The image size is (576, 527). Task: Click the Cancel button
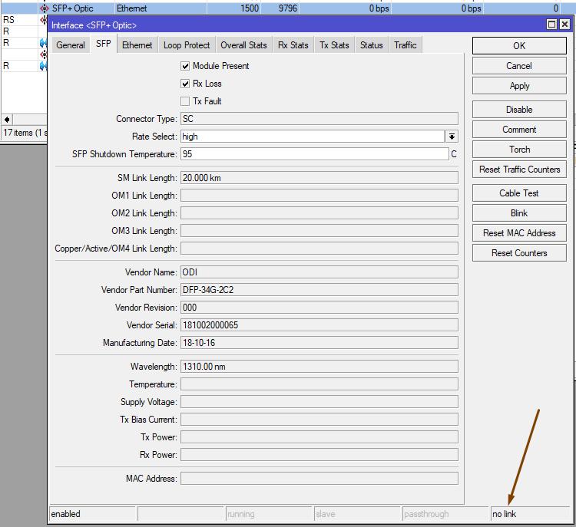(x=519, y=66)
